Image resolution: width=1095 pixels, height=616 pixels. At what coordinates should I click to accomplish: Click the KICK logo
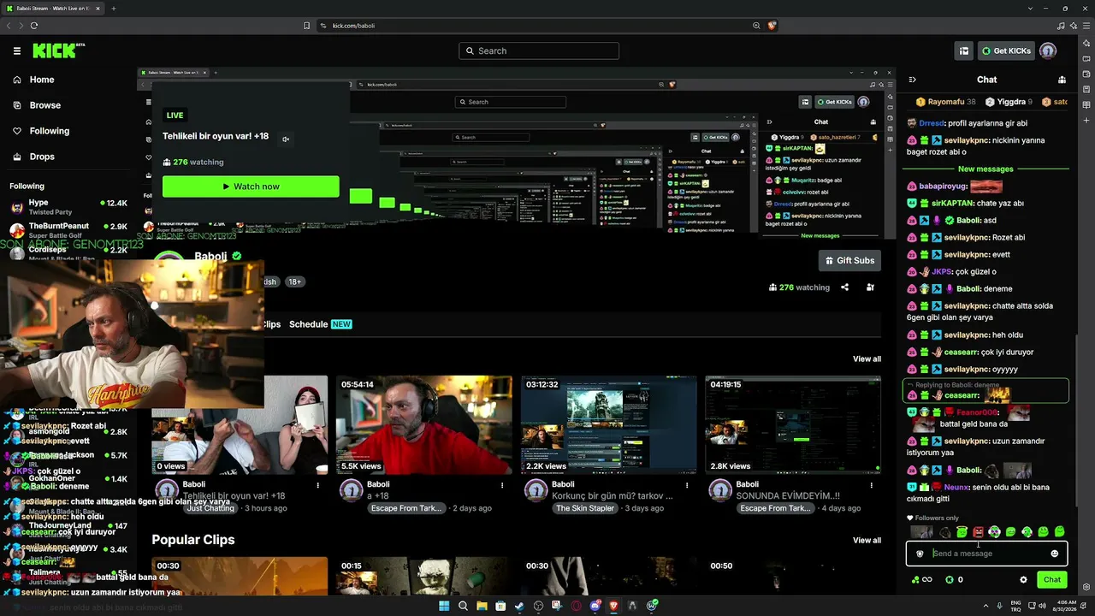coord(58,51)
